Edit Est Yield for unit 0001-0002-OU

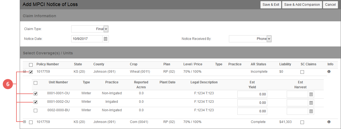click(252, 103)
